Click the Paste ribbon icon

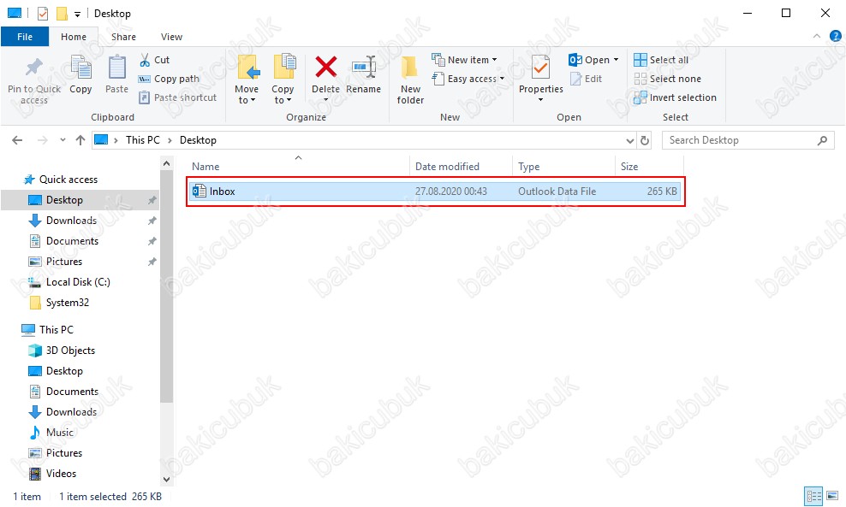(x=116, y=68)
